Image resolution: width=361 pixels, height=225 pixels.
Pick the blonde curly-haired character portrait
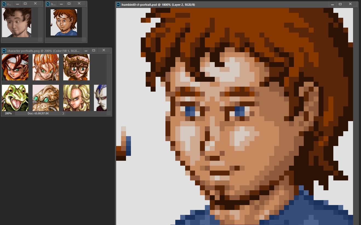click(x=76, y=98)
